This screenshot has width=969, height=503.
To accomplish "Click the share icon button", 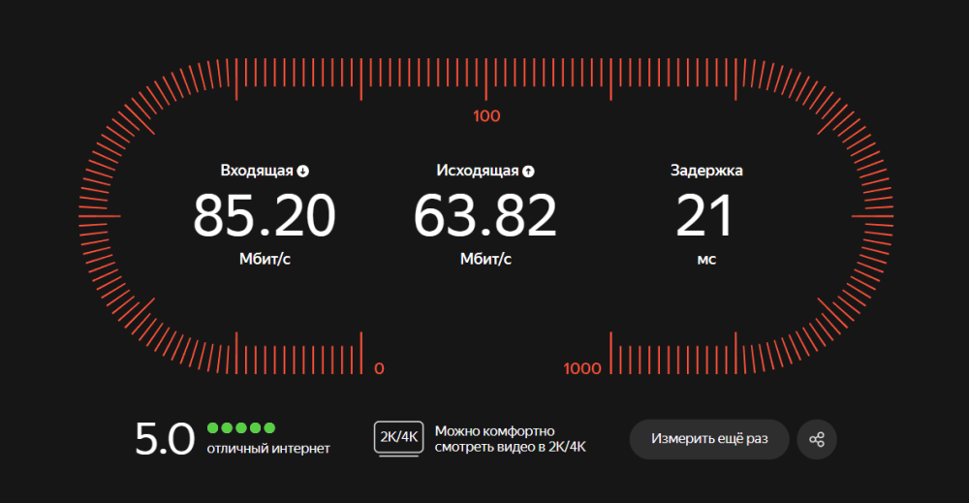I will tap(816, 439).
